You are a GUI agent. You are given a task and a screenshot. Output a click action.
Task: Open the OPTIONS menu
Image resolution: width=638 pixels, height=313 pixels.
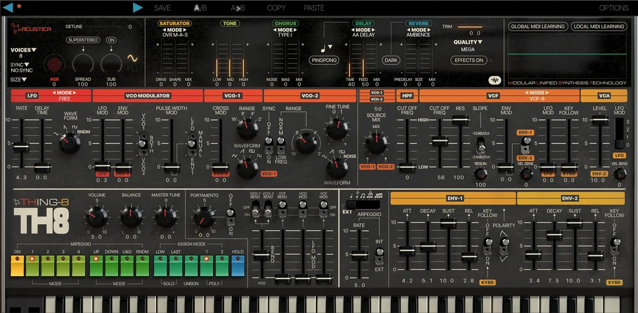613,8
